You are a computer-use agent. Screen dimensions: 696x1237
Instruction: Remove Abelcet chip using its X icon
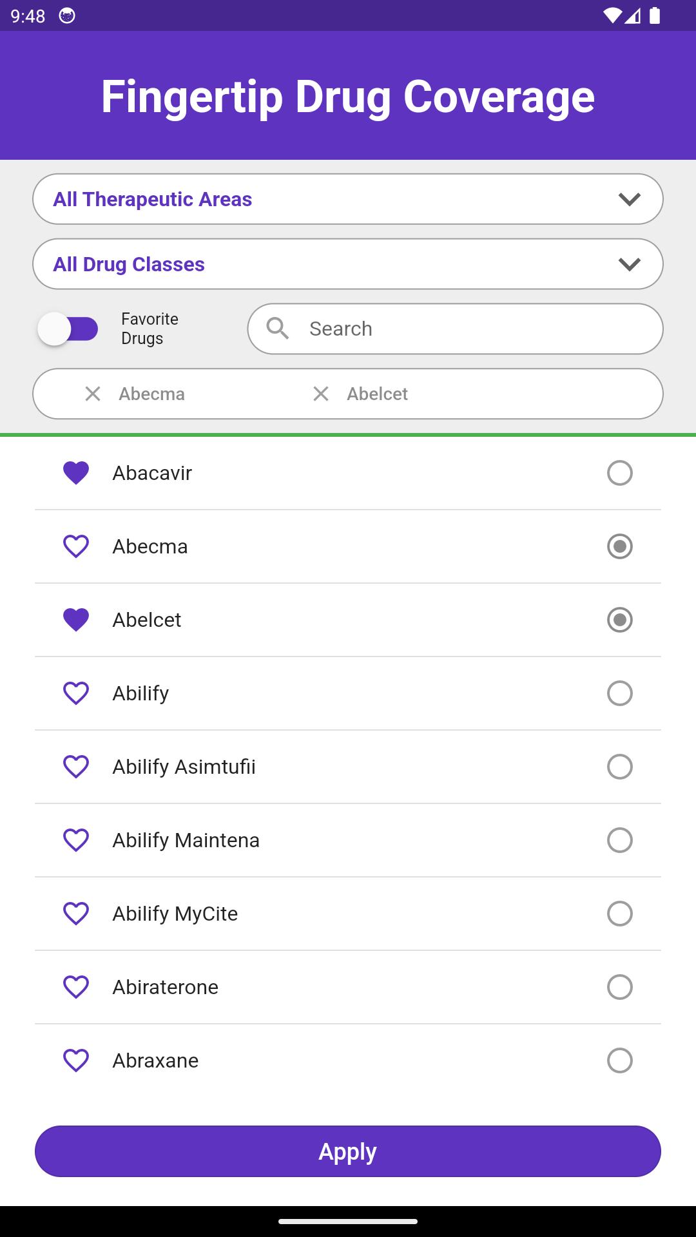point(321,394)
